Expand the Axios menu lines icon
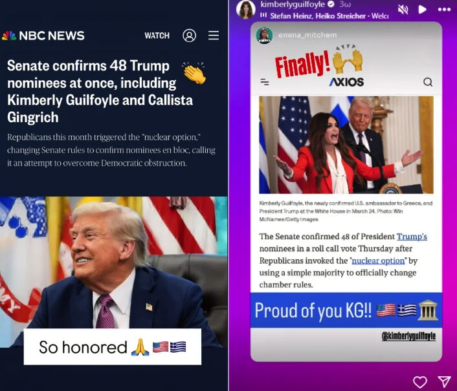The image size is (457, 391). 265,82
